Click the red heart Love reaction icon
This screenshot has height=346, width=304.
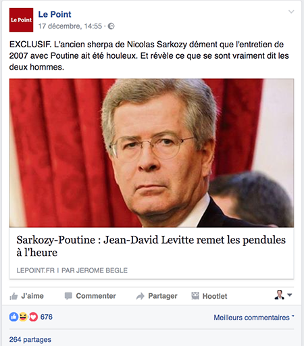tap(33, 317)
